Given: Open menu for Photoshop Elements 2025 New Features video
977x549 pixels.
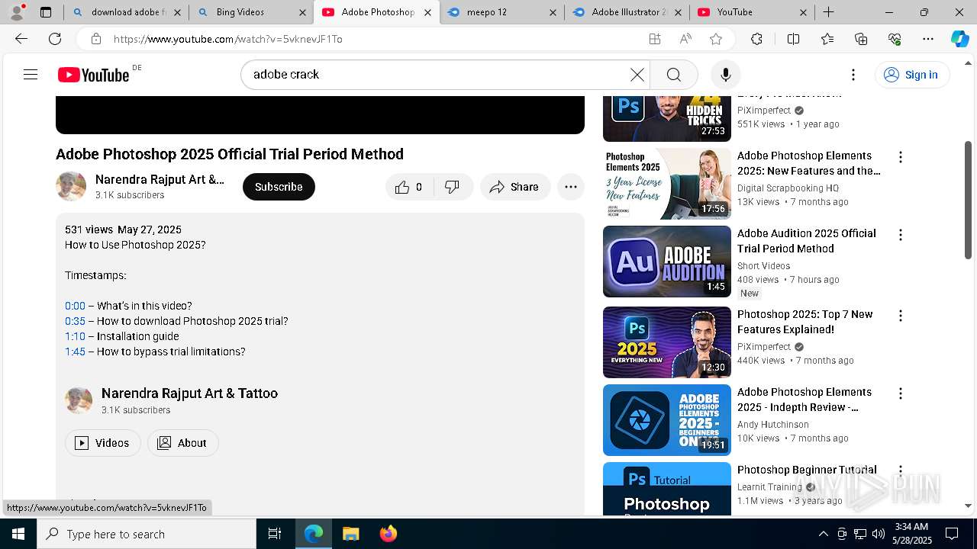Looking at the screenshot, I should [x=901, y=157].
